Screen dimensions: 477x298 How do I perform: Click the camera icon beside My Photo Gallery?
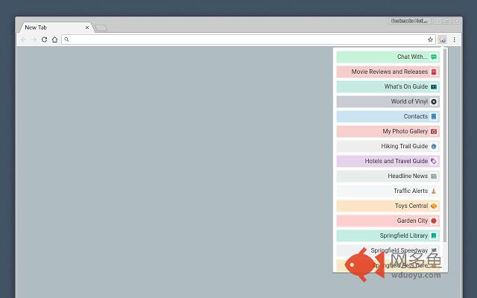click(434, 131)
